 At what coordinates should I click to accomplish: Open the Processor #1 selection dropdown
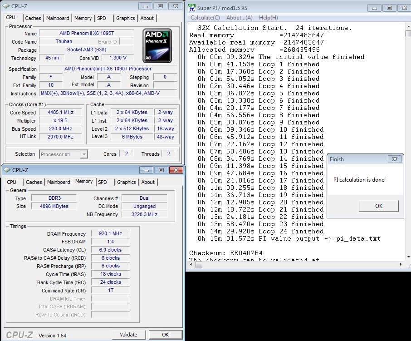pos(83,154)
